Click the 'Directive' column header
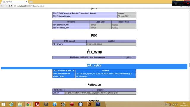This screenshot has width=190, height=107. (71, 22)
